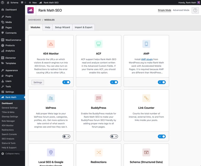
Task: Click the 404 Monitor warning icon
Action: coord(51,44)
